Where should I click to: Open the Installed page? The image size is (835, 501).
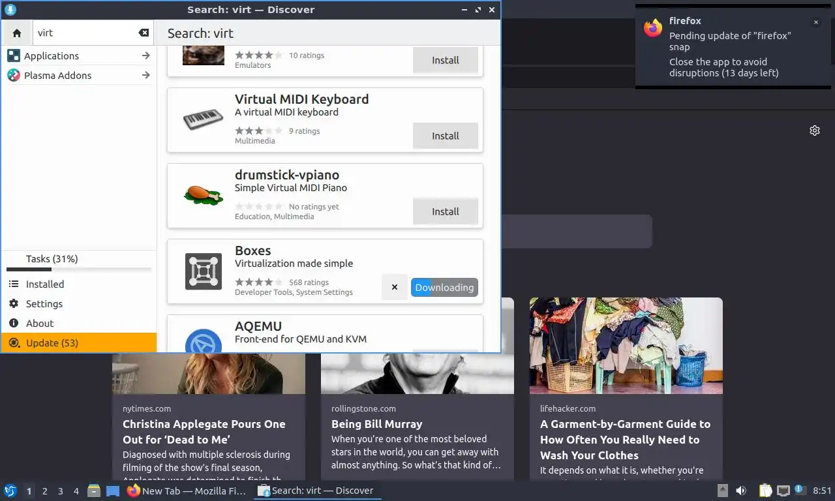78,284
